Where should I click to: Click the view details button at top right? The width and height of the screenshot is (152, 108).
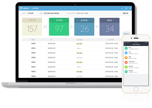pyautogui.click(x=125, y=13)
